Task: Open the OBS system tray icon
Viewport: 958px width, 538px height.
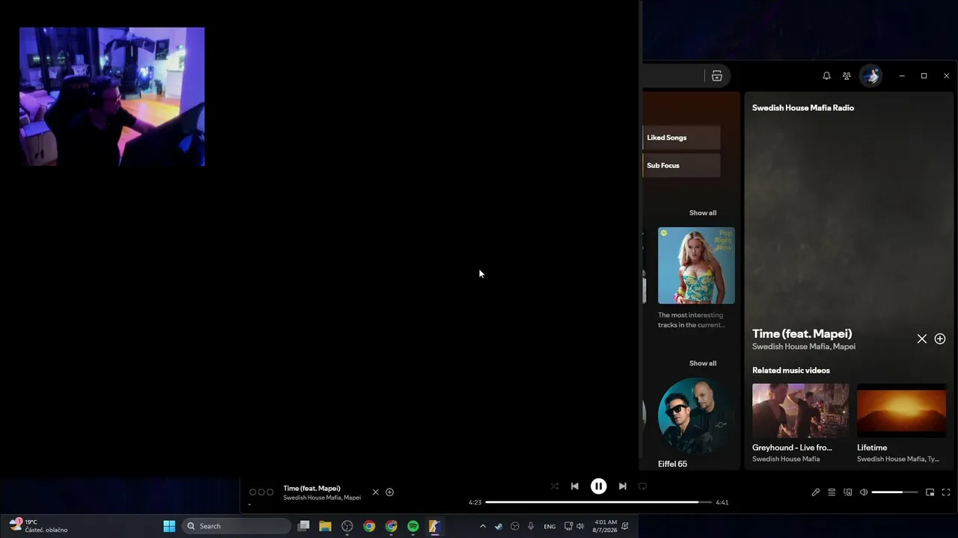Action: point(515,526)
